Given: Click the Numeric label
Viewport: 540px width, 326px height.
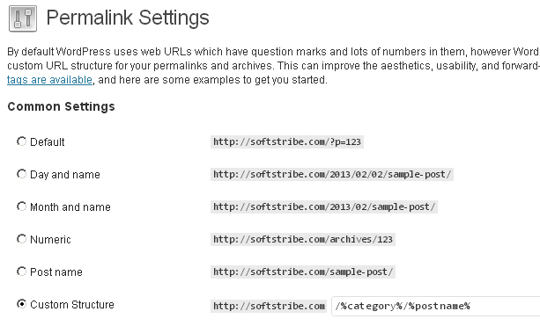Looking at the screenshot, I should point(50,239).
